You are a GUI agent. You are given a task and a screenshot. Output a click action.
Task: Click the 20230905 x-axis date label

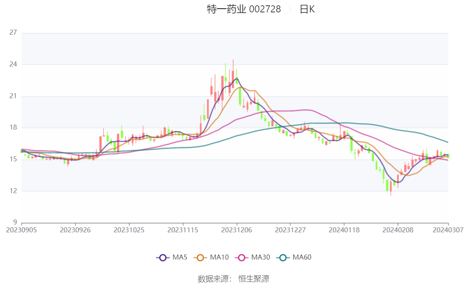[x=21, y=230]
